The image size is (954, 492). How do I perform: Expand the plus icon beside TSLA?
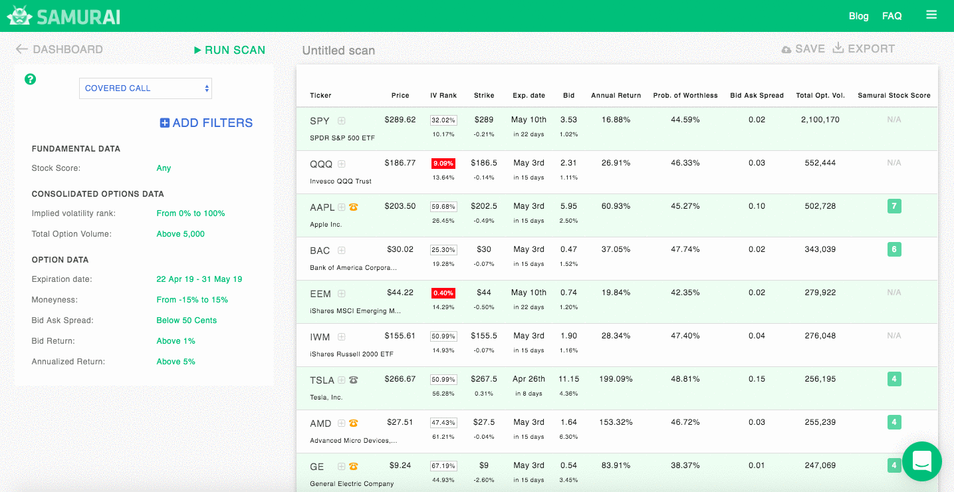(342, 380)
